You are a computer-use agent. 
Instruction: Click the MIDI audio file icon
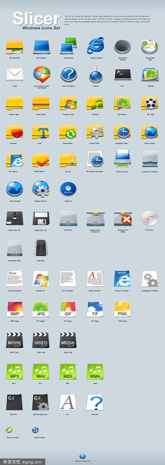68,372
